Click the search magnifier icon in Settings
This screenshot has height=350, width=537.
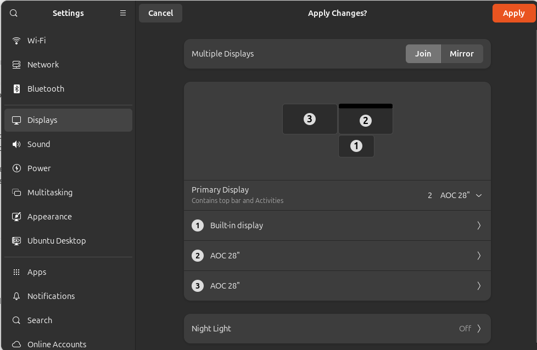click(x=14, y=13)
